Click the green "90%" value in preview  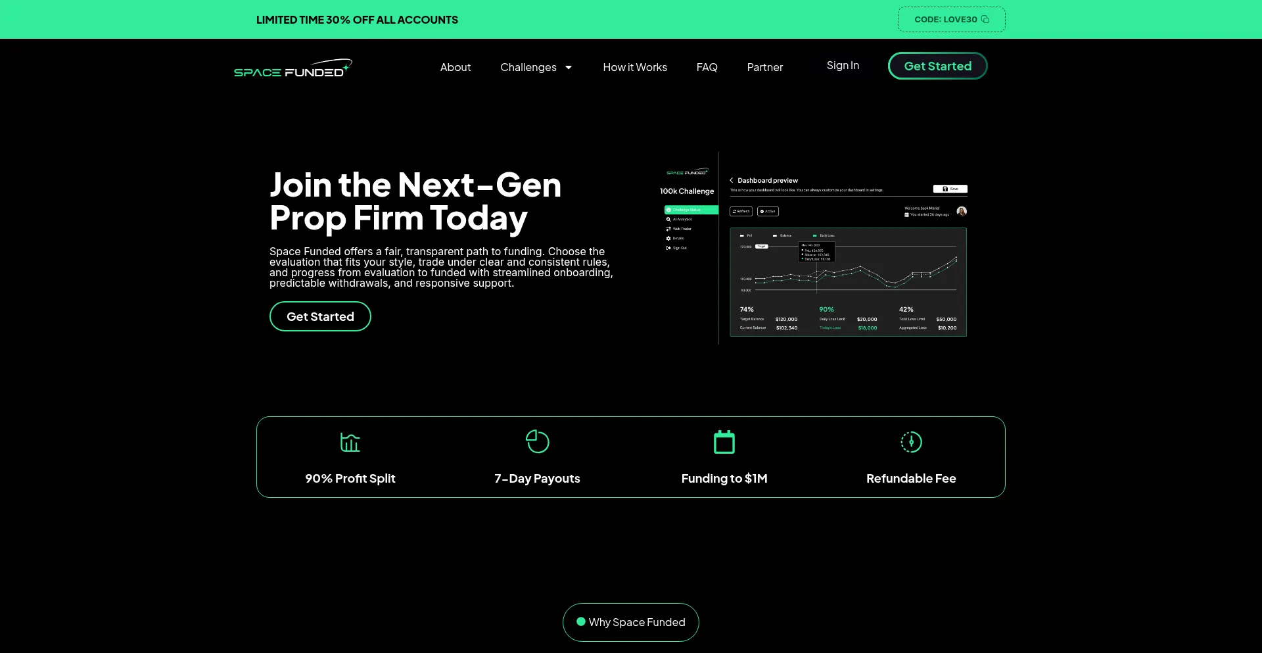tap(826, 309)
